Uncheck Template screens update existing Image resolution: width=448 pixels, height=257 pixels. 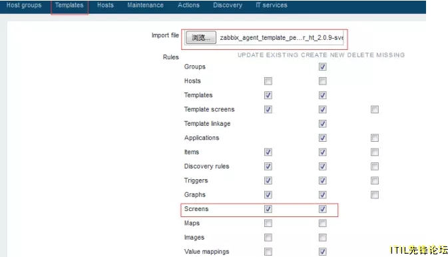(x=268, y=109)
